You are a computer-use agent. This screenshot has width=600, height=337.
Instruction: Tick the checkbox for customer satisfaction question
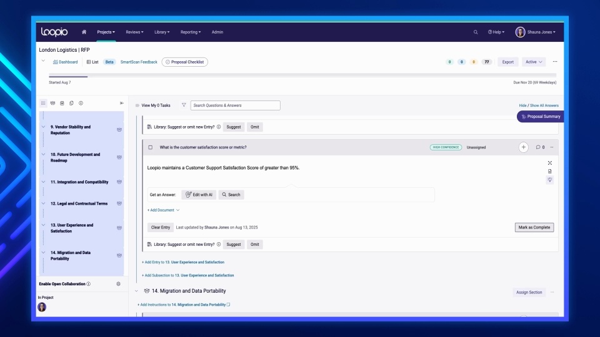click(151, 147)
